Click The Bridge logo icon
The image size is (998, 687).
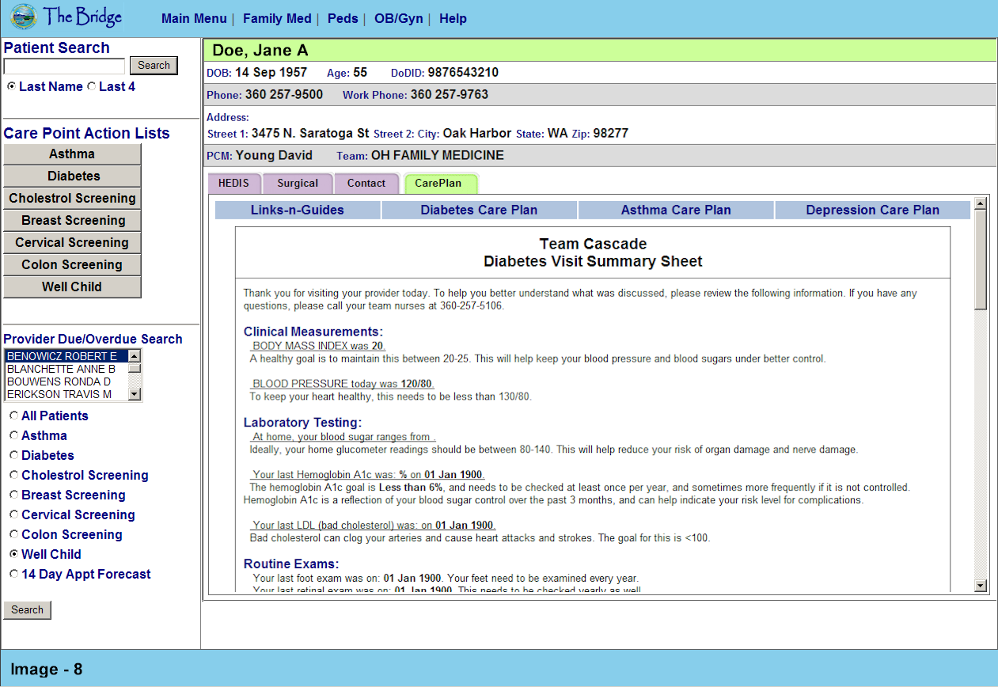pos(24,17)
